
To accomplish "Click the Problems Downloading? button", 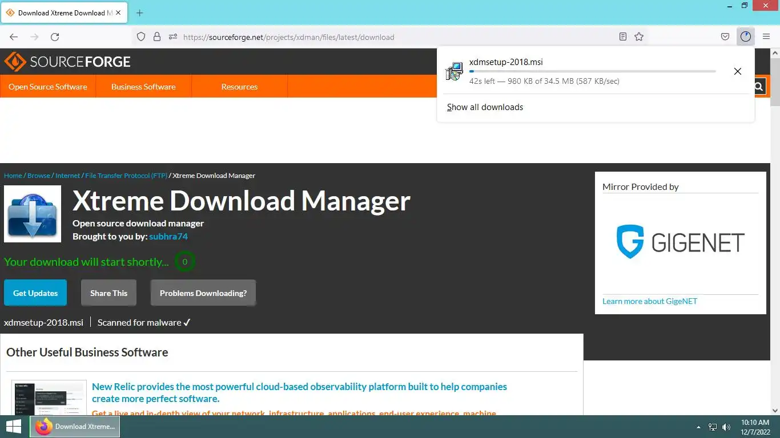I will (203, 293).
